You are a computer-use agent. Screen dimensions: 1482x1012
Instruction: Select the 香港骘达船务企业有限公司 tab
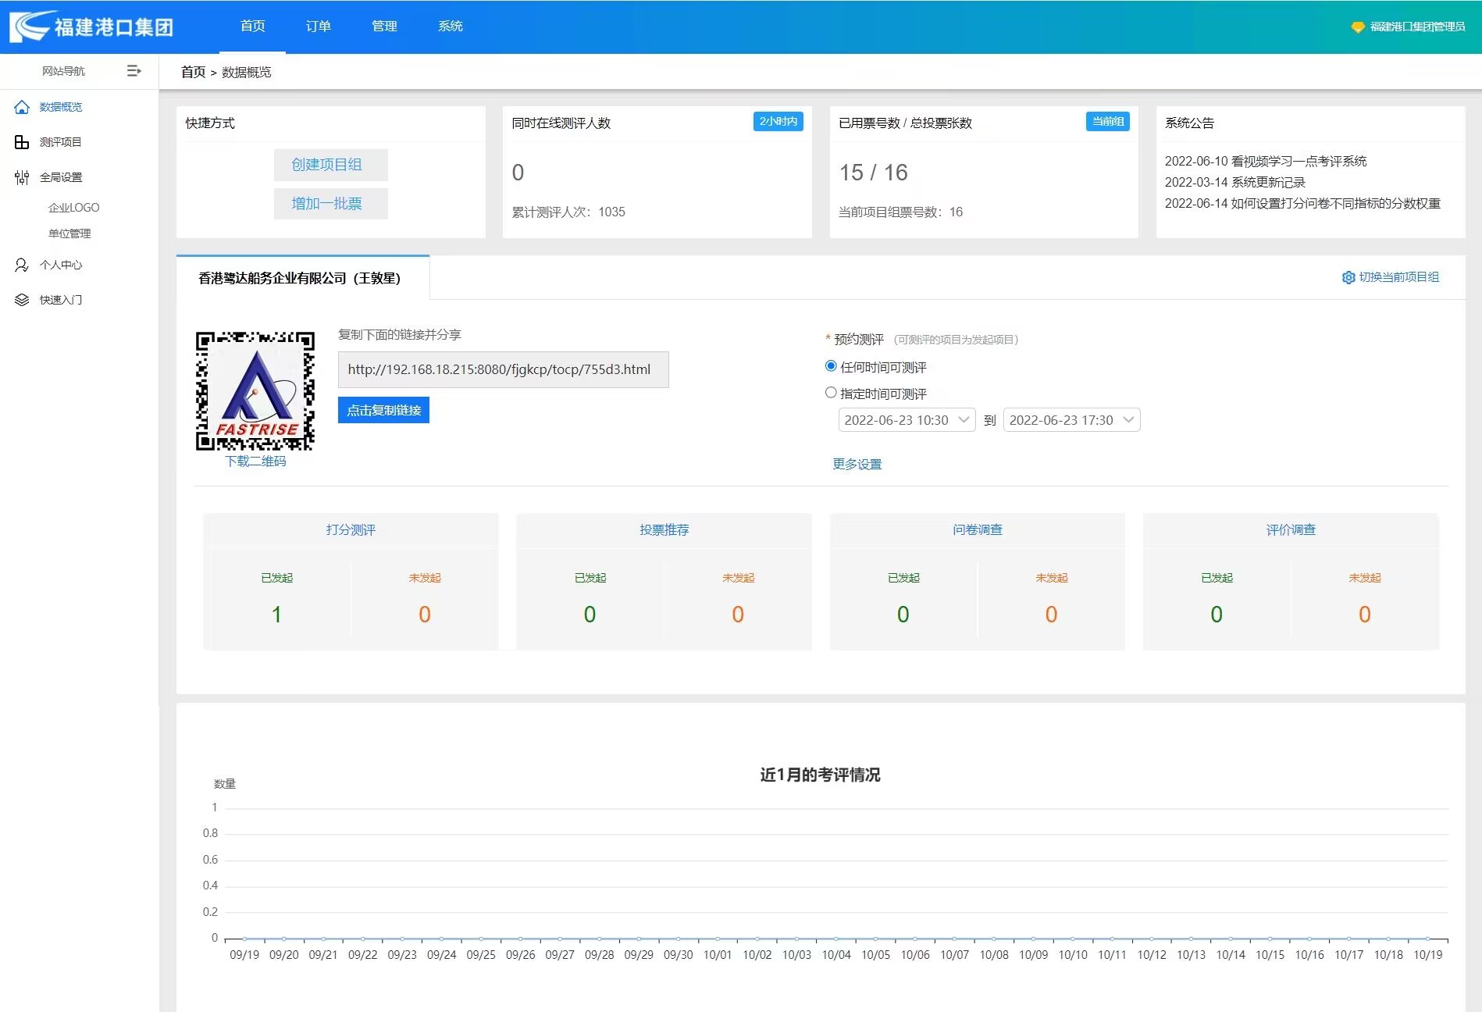[x=302, y=278]
